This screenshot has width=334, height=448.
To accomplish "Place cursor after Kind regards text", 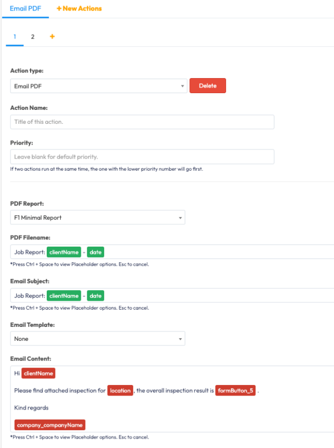I will tap(49, 408).
